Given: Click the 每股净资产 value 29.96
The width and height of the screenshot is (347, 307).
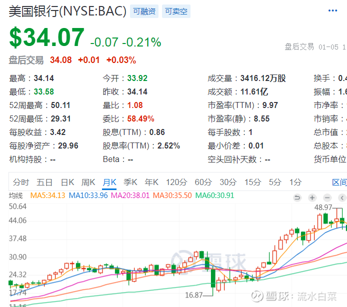Looking at the screenshot, I should [x=68, y=145].
